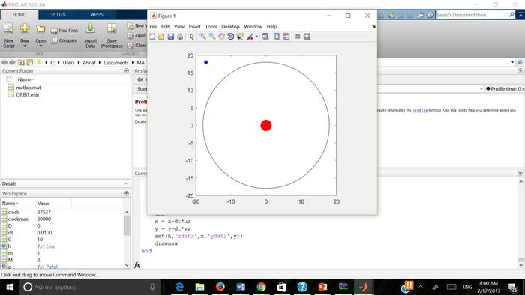Activate the Zoom In tool in Figure 1
Viewport: 525px width, 295px height.
pos(203,37)
